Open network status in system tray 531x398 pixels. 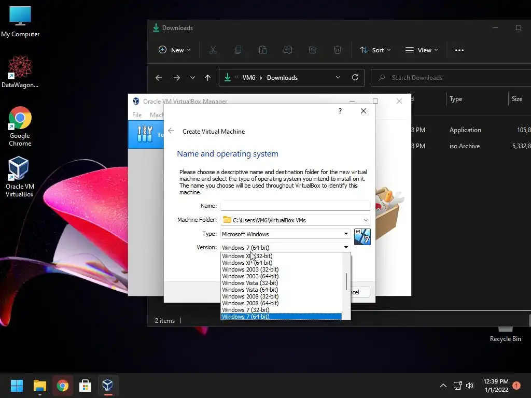point(457,386)
